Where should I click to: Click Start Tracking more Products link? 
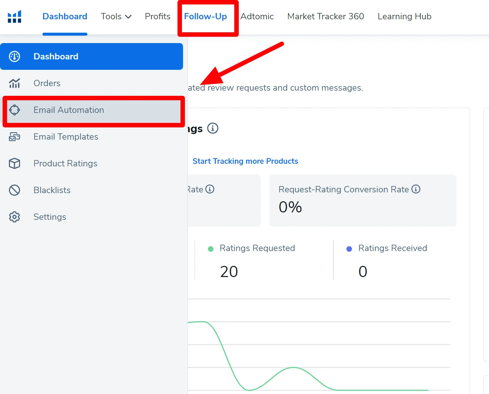[x=245, y=161]
